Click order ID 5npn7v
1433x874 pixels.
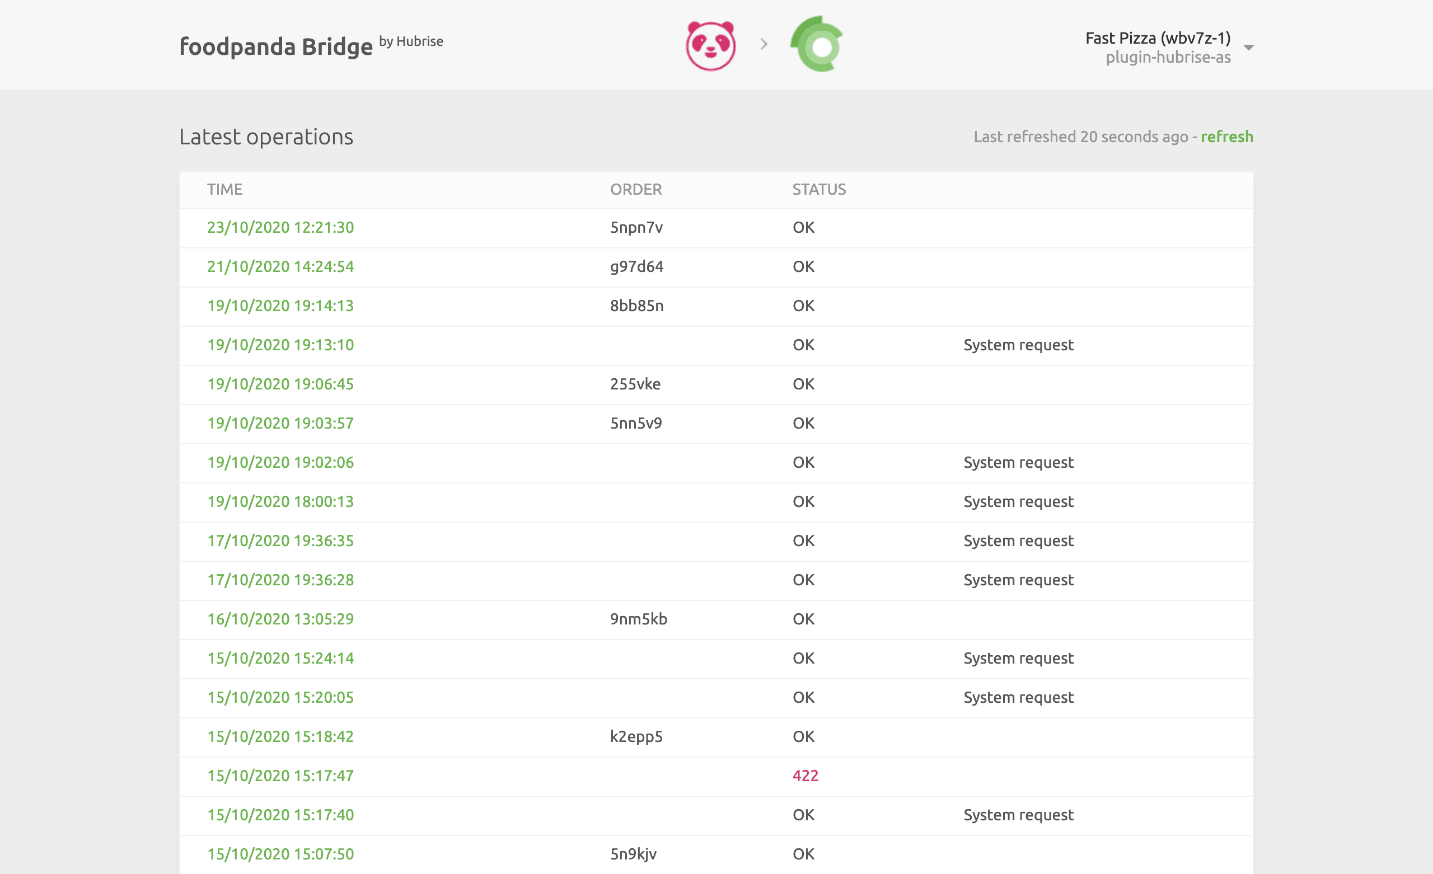point(636,227)
